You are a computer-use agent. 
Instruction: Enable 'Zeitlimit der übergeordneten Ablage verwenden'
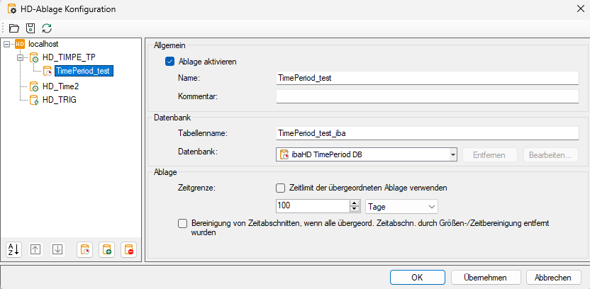(281, 188)
